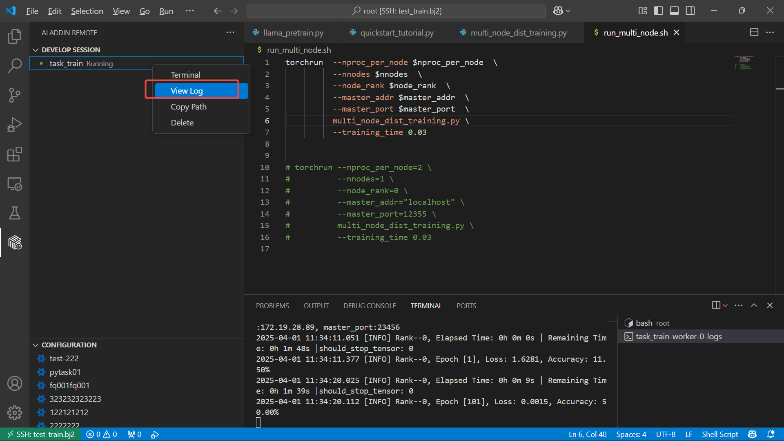Toggle the bottom Panel visibility
The image size is (784, 441).
click(x=674, y=11)
